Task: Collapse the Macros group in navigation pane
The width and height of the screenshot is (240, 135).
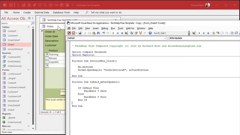Action: pos(28,126)
